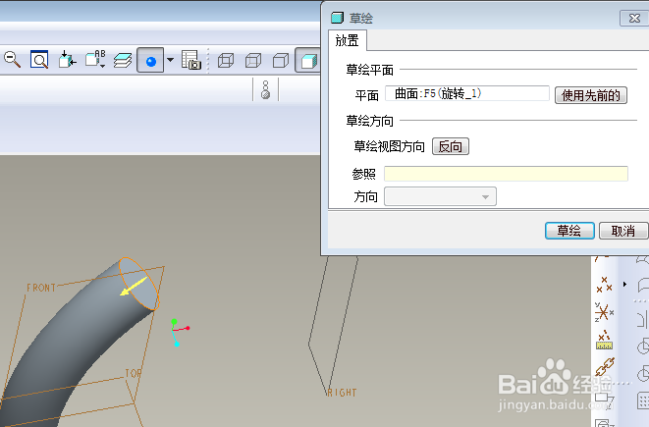
Task: Click the yellow direction arrow on the tube
Action: click(134, 287)
